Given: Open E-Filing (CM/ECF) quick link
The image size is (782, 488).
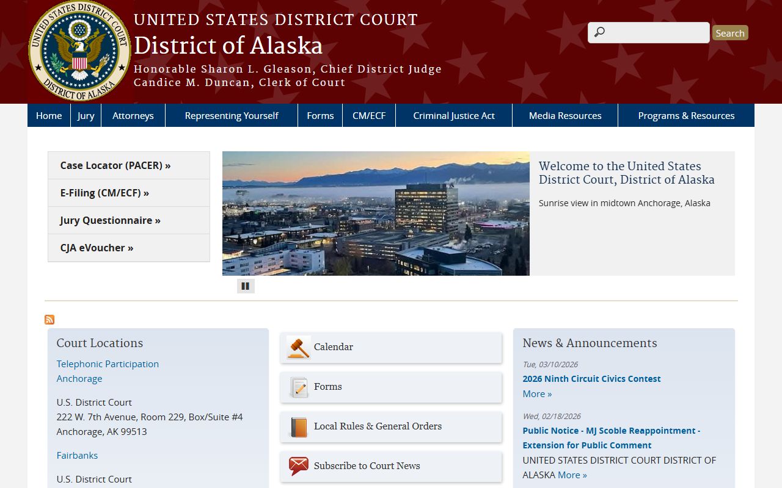Looking at the screenshot, I should click(129, 193).
